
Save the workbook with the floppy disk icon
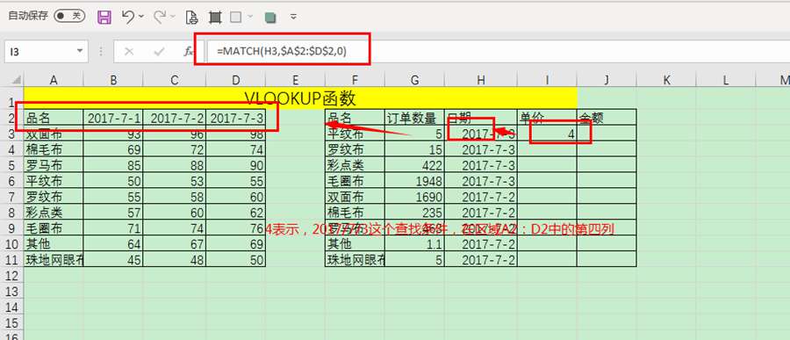click(104, 18)
